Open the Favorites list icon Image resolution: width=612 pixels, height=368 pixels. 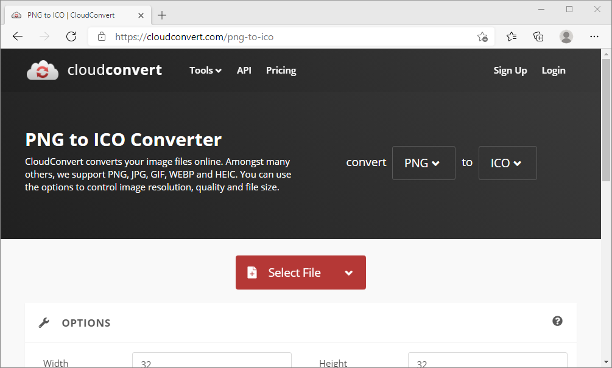[512, 36]
